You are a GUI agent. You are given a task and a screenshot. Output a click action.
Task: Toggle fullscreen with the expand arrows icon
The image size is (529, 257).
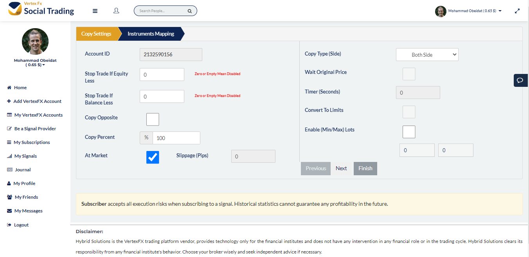(x=517, y=11)
